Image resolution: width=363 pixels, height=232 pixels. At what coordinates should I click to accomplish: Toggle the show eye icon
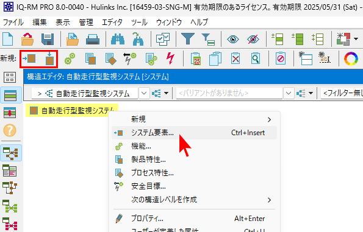pyautogui.click(x=232, y=39)
